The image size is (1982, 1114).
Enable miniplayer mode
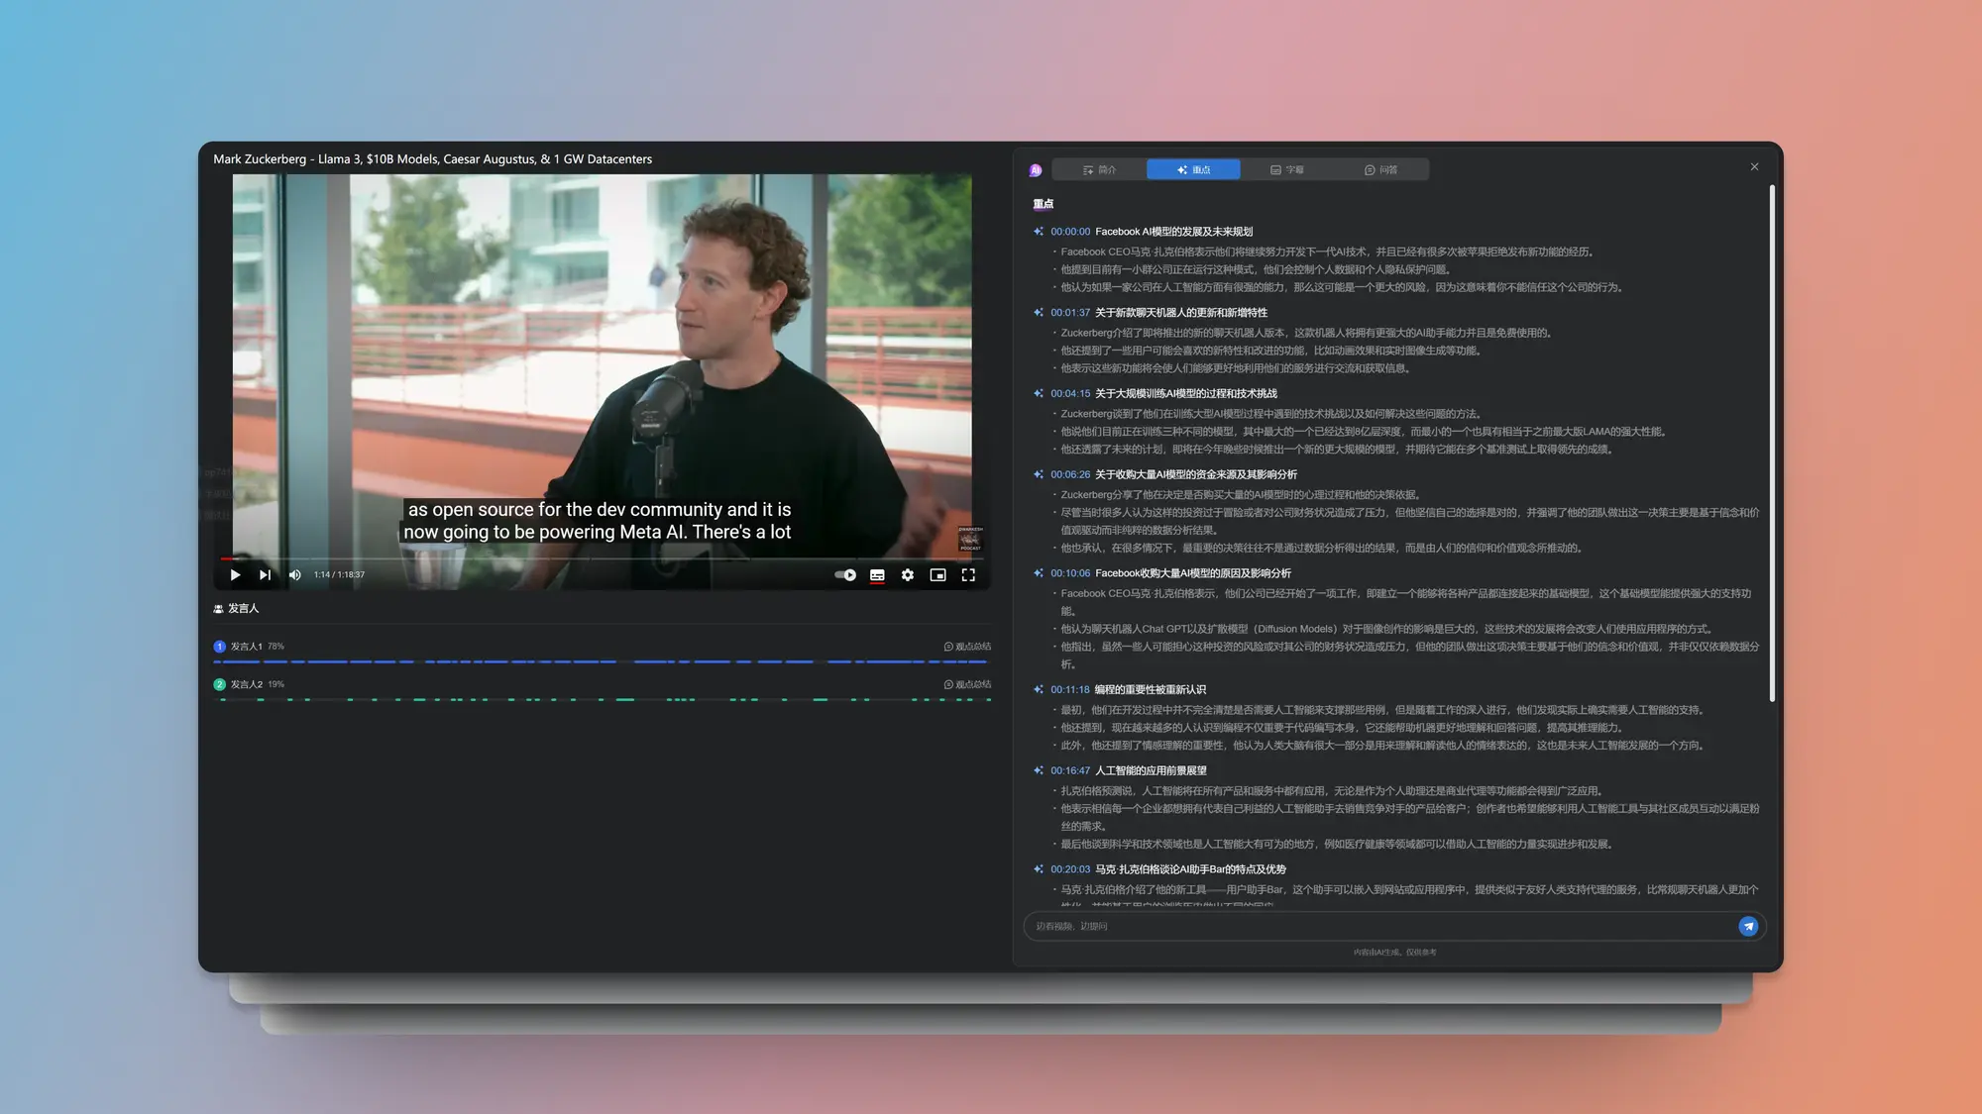click(x=937, y=574)
